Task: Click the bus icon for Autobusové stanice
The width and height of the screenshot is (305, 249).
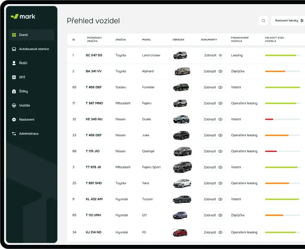Action: click(x=14, y=49)
